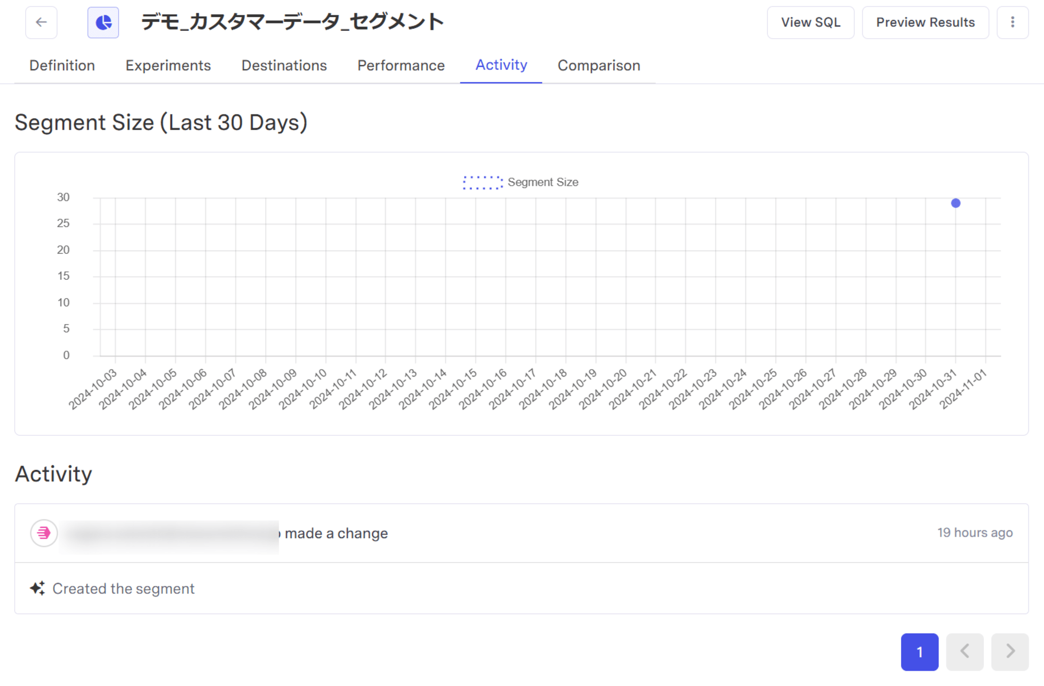Open the Destinations tab
Viewport: 1044px width, 686px height.
click(284, 65)
